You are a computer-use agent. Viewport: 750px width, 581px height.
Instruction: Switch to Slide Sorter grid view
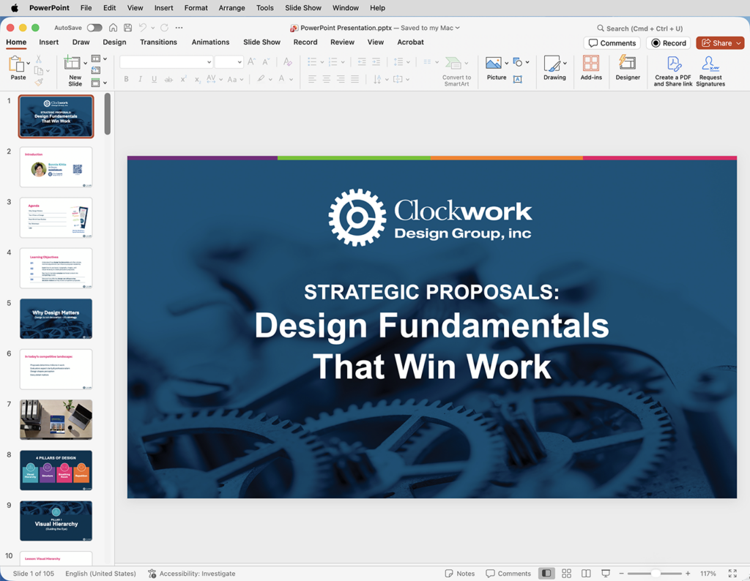point(566,574)
